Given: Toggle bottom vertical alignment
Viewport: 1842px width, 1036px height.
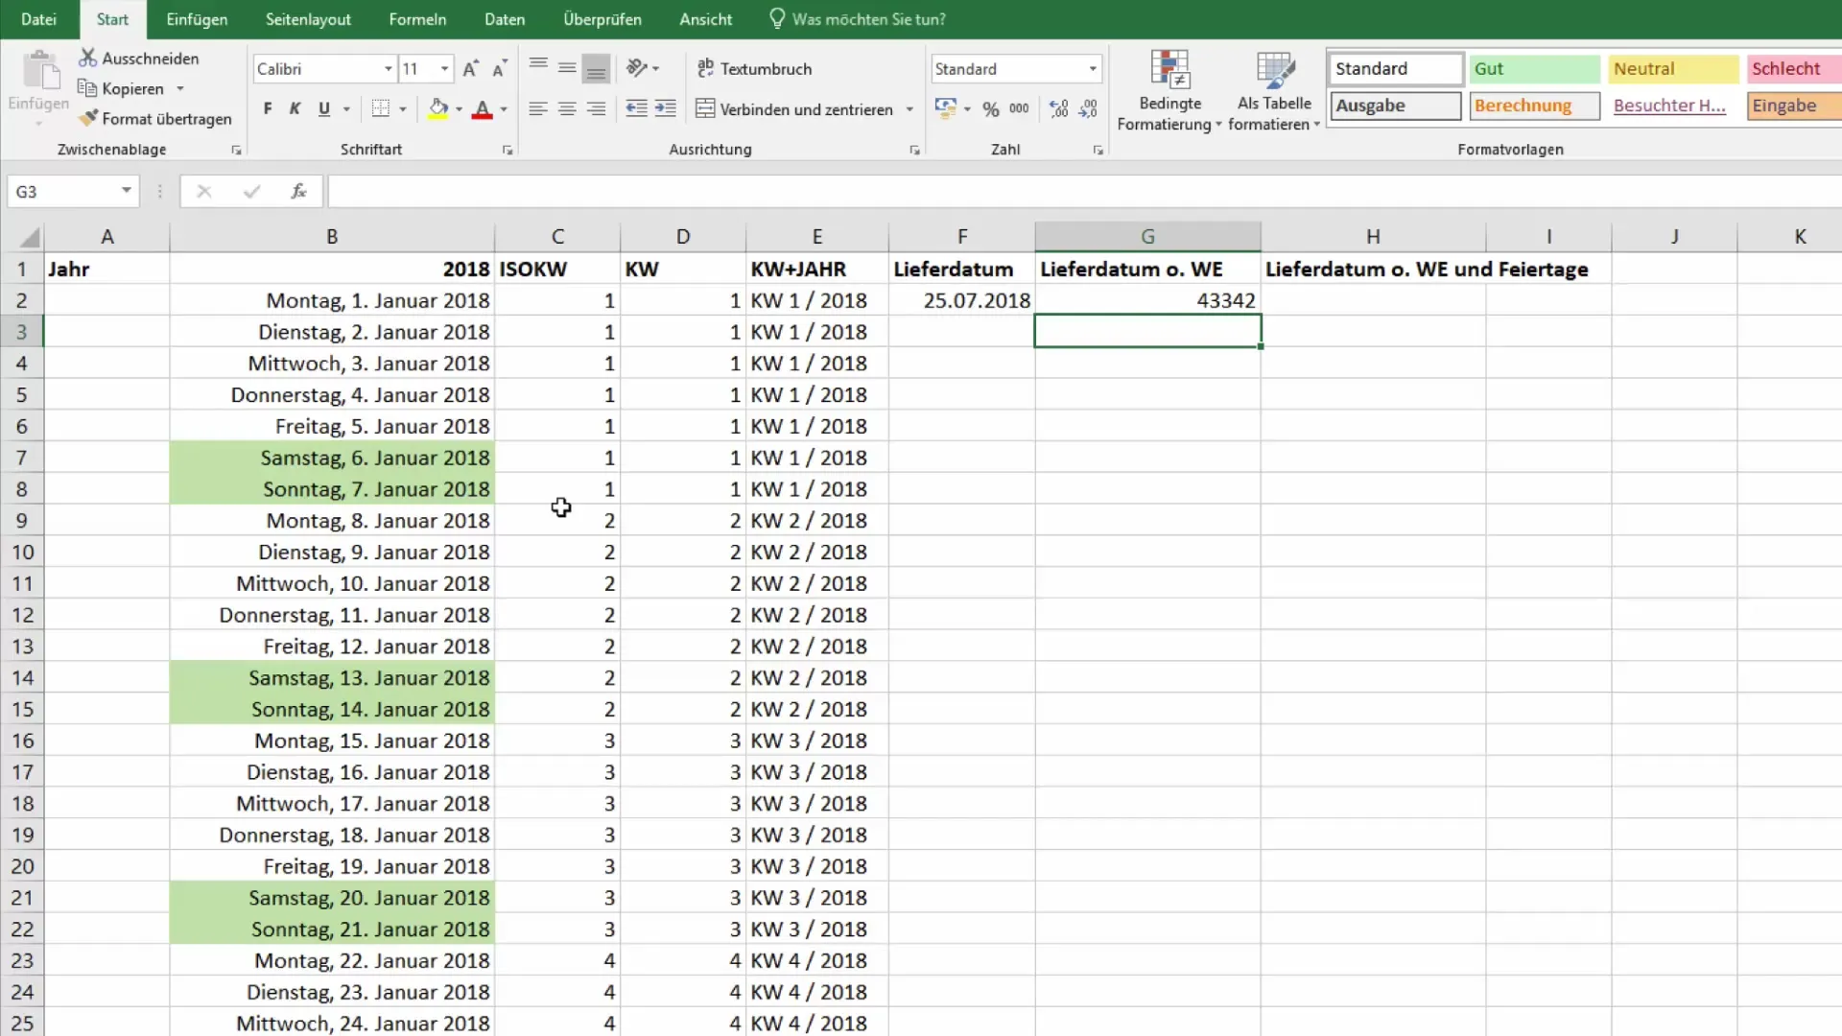Looking at the screenshot, I should pos(596,68).
